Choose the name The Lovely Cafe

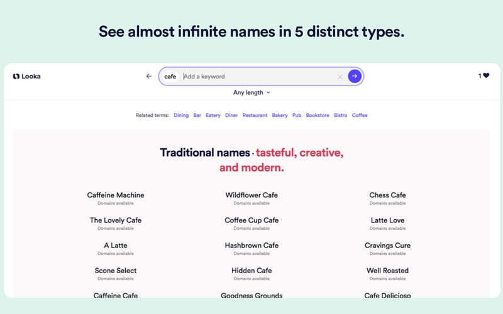pos(116,220)
